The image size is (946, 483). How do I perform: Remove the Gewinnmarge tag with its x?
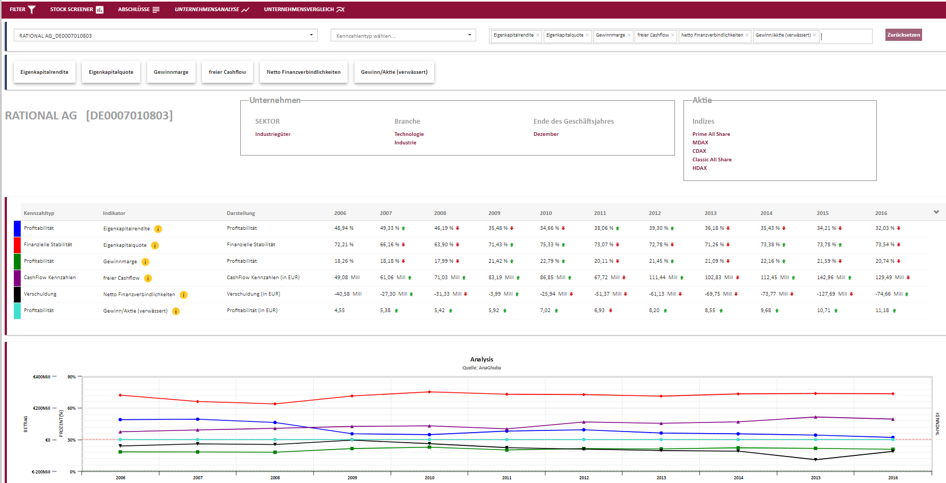click(x=629, y=36)
